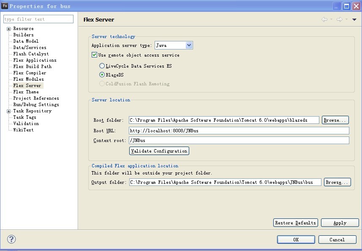Confirm with the OK button

click(296, 240)
